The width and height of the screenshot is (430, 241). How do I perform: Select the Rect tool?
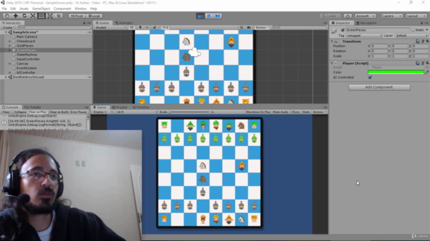[42, 16]
